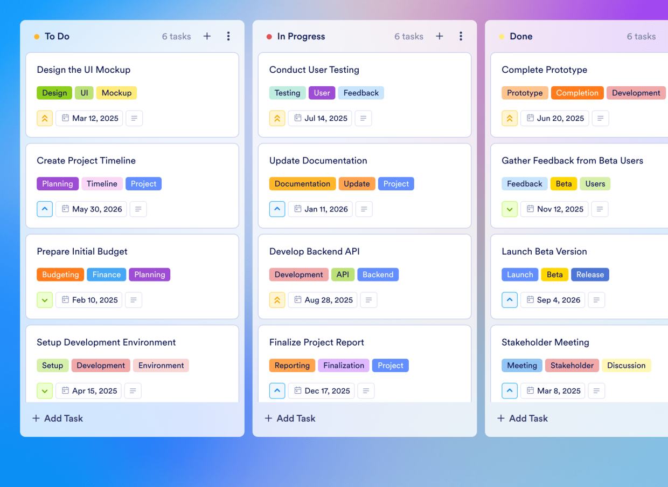Open the three-dot menu on the To Do column

tap(228, 36)
